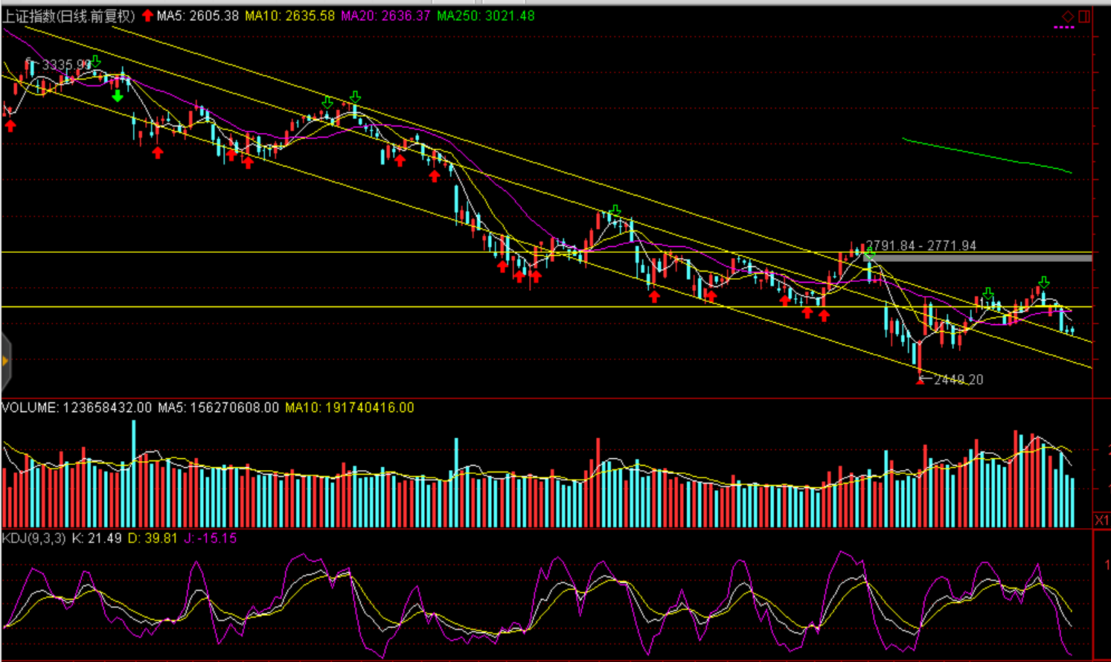Open the 上证指数 chart title label
The height and width of the screenshot is (662, 1111).
[x=68, y=16]
